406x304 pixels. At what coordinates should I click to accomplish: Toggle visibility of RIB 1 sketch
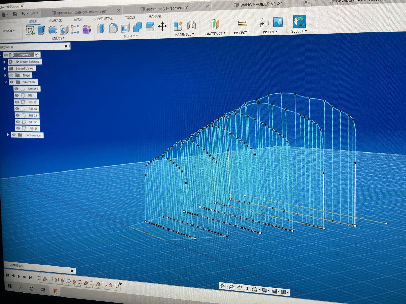click(16, 96)
